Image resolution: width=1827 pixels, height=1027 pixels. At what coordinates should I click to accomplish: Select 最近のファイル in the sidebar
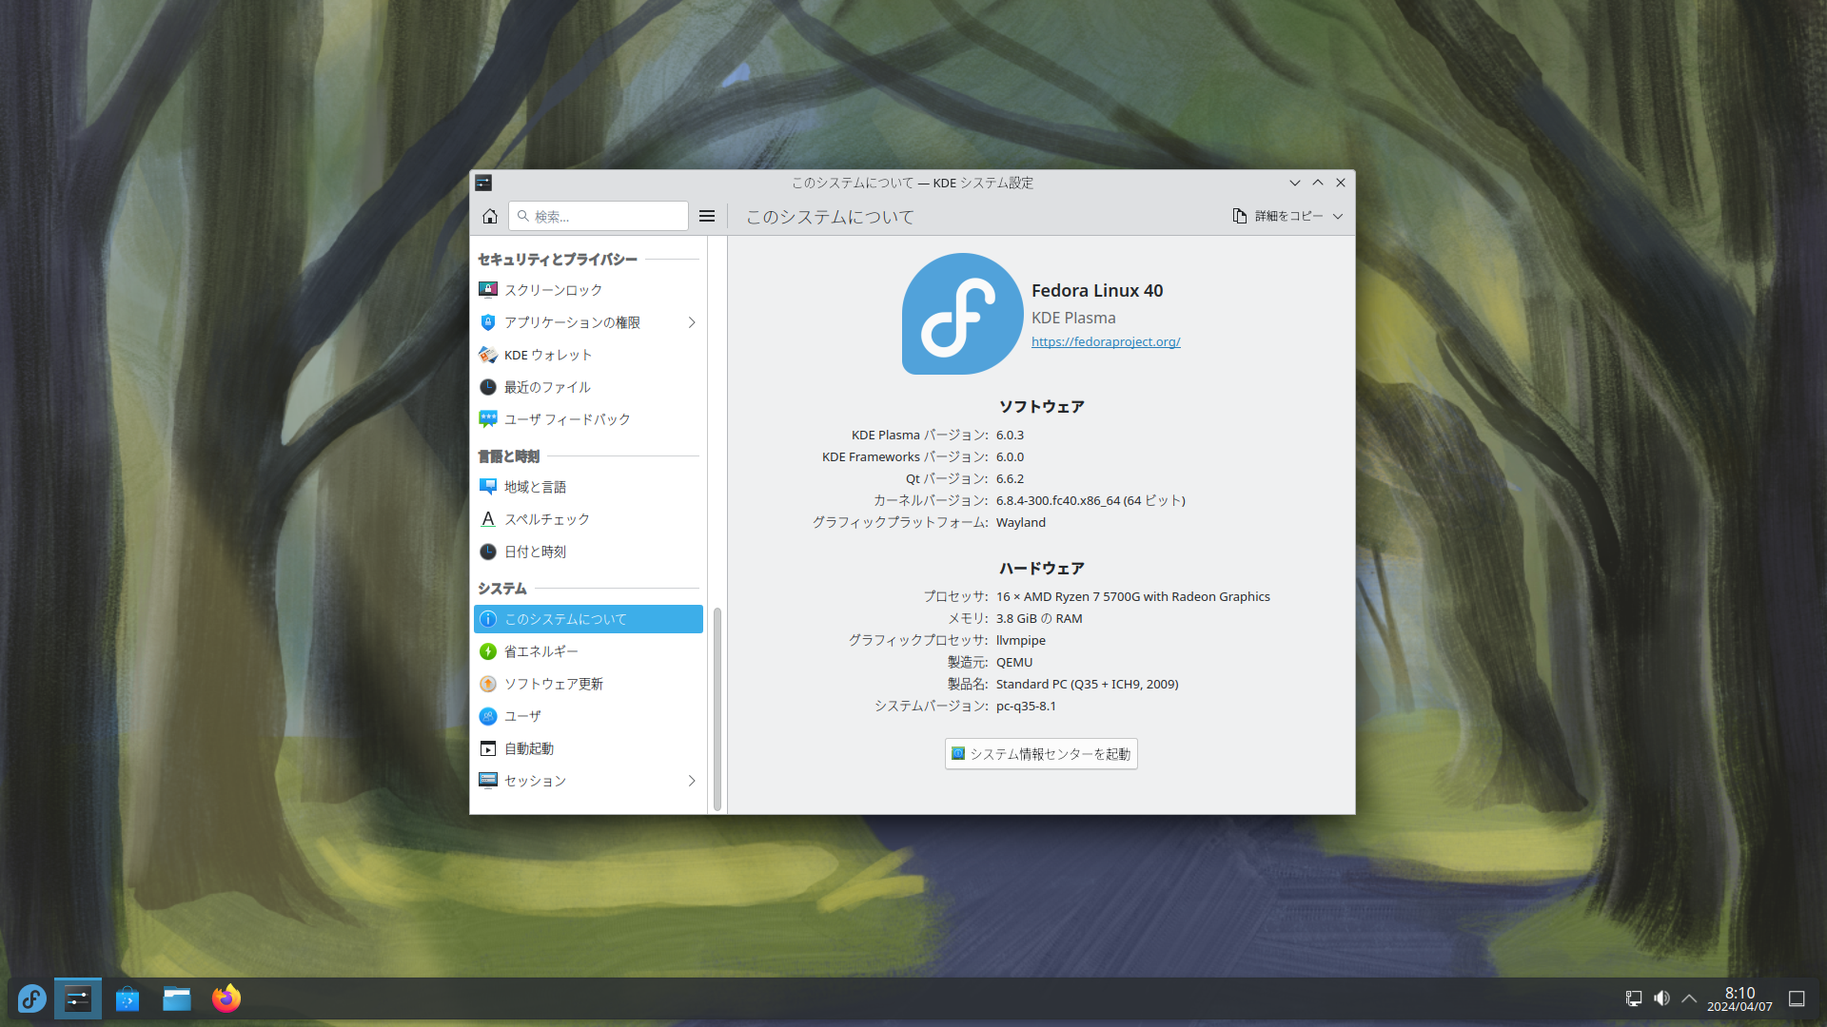pos(547,387)
